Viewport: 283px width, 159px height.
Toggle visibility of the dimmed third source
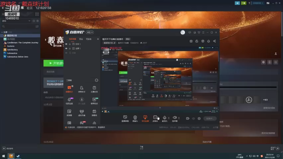click(66, 53)
